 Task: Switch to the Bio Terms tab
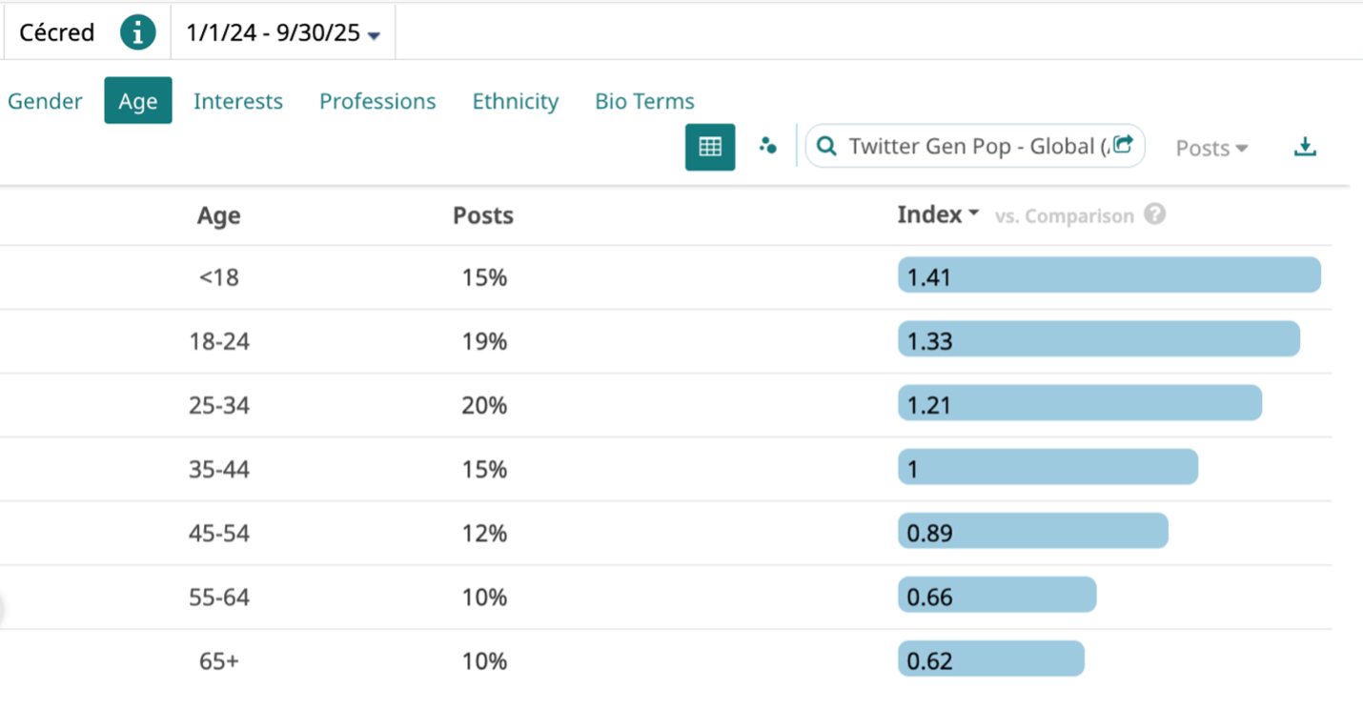click(644, 101)
